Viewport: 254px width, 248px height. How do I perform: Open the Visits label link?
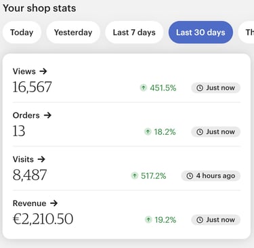[29, 159]
